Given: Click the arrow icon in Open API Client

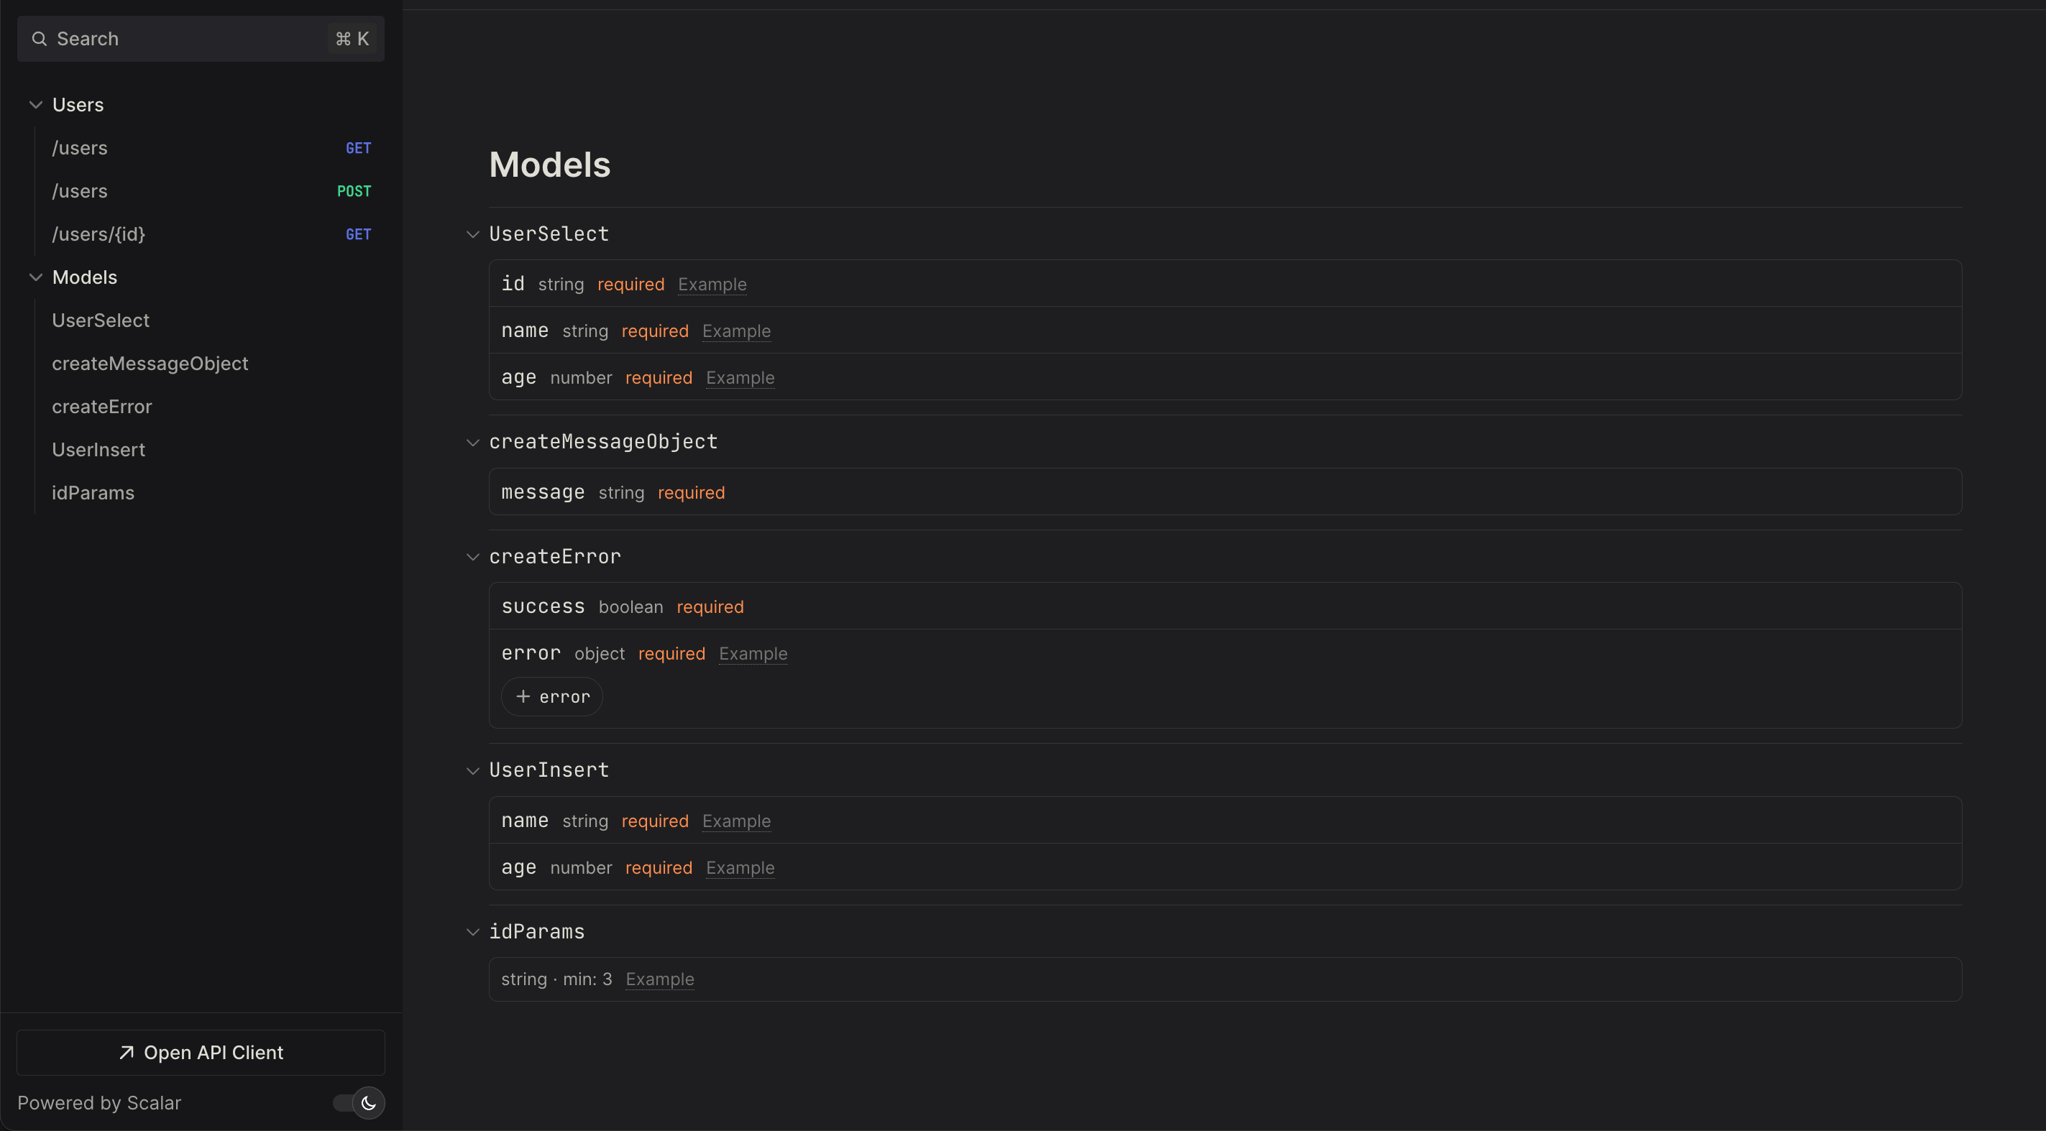Looking at the screenshot, I should click(126, 1053).
